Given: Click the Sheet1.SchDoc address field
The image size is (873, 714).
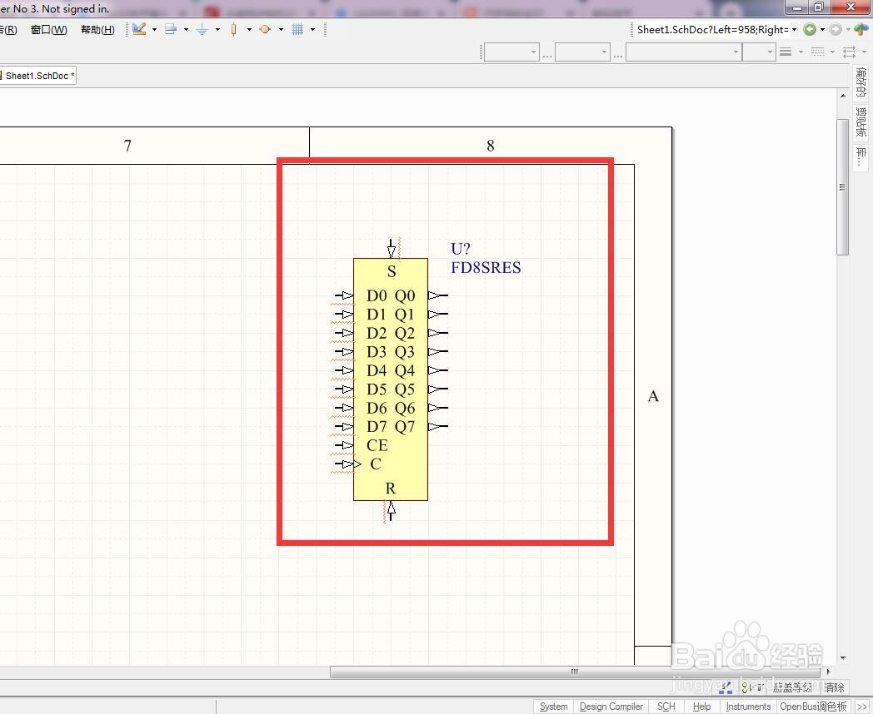Looking at the screenshot, I should point(713,29).
